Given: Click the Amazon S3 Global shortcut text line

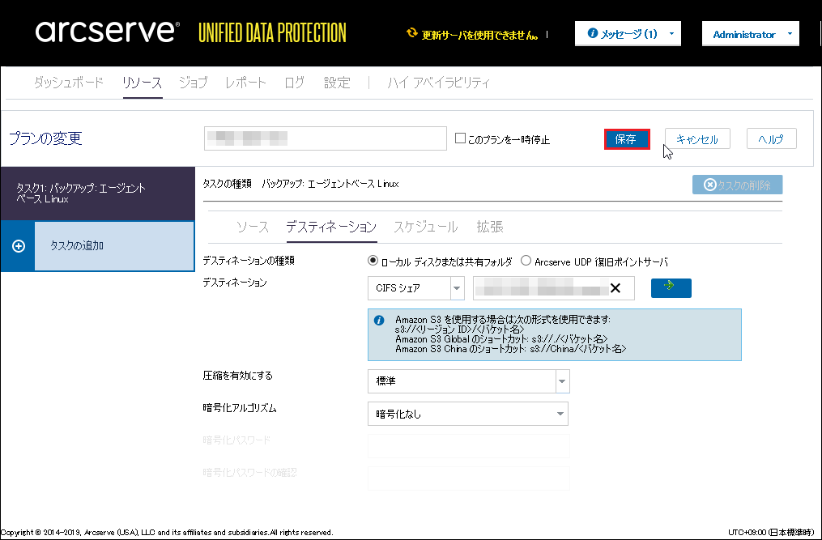Looking at the screenshot, I should pyautogui.click(x=501, y=338).
